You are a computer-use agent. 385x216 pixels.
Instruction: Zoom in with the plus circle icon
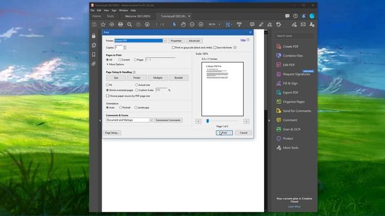pyautogui.click(x=201, y=25)
